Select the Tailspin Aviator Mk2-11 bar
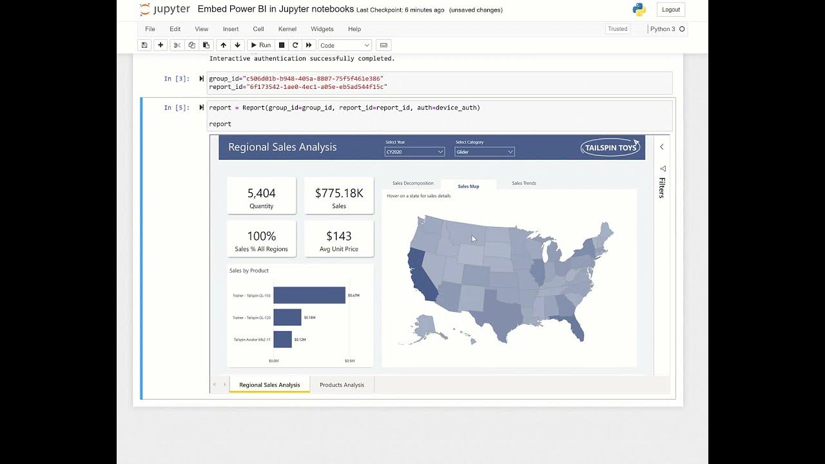The image size is (825, 464). pos(283,340)
